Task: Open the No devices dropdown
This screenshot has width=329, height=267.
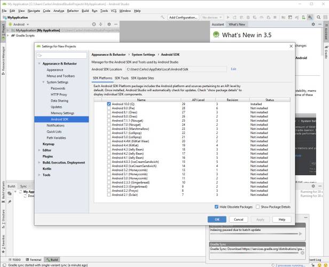Action: click(x=211, y=18)
